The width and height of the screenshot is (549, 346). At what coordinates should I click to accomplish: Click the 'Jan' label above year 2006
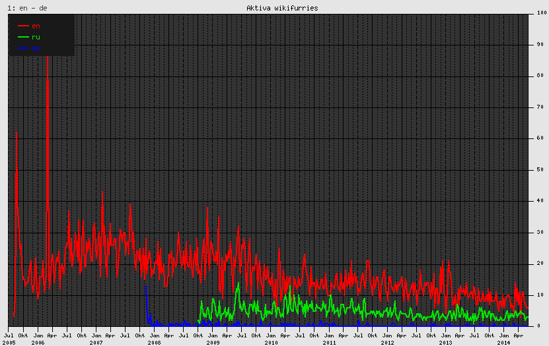[38, 335]
